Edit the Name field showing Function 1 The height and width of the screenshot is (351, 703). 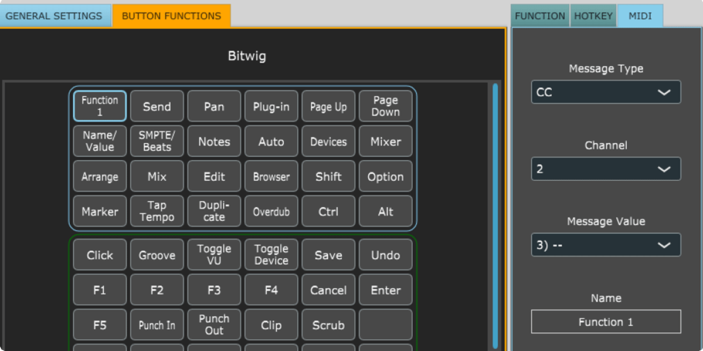tap(605, 322)
